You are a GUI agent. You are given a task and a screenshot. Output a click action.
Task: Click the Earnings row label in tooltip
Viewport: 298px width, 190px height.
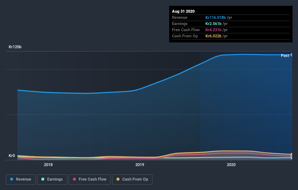click(x=180, y=24)
